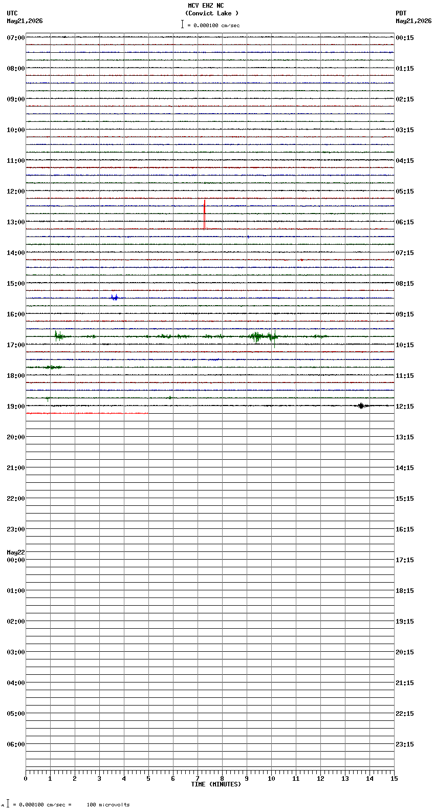Click the tall red spike near minute 7

pyautogui.click(x=205, y=214)
